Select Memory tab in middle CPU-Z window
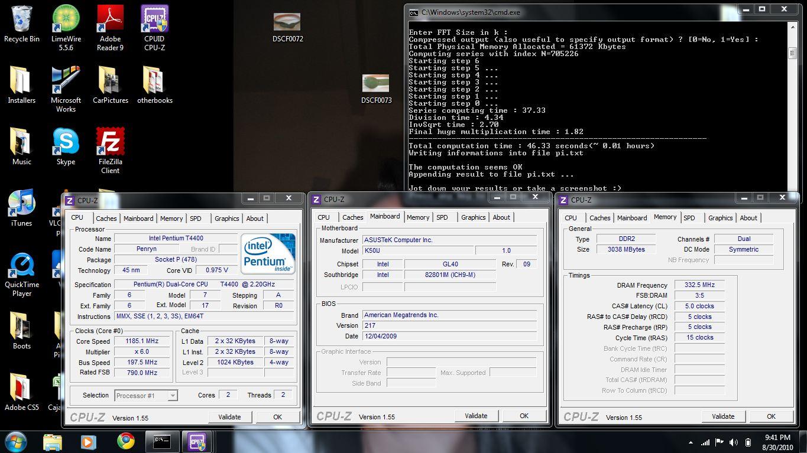The width and height of the screenshot is (807, 453). (418, 217)
